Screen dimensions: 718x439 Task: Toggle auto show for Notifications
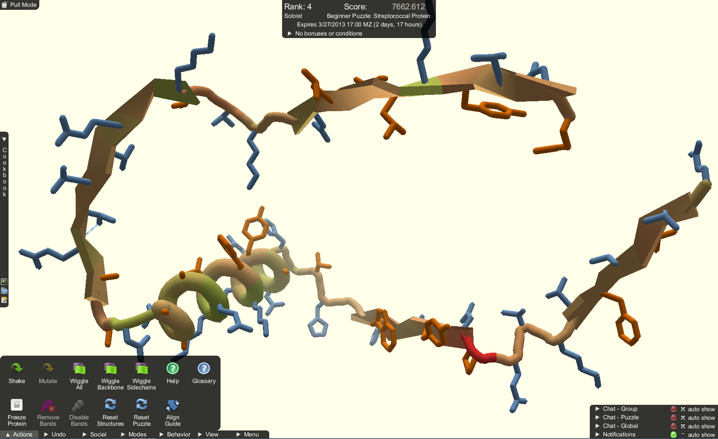click(x=683, y=434)
